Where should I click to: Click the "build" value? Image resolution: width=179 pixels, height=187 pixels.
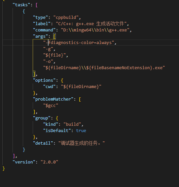coord(72,124)
